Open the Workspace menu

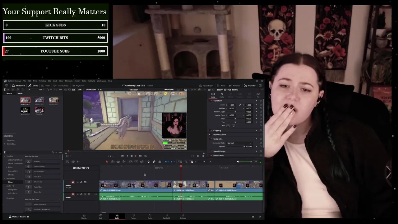click(101, 81)
